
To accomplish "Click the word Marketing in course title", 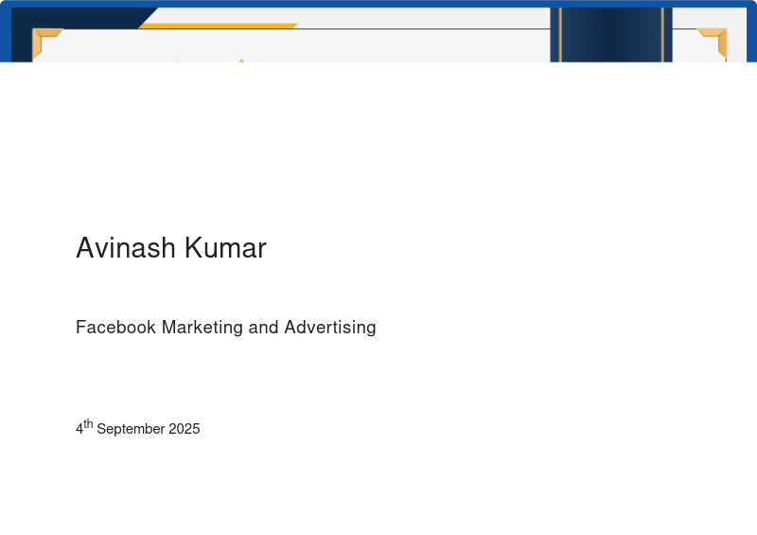I will point(202,328).
